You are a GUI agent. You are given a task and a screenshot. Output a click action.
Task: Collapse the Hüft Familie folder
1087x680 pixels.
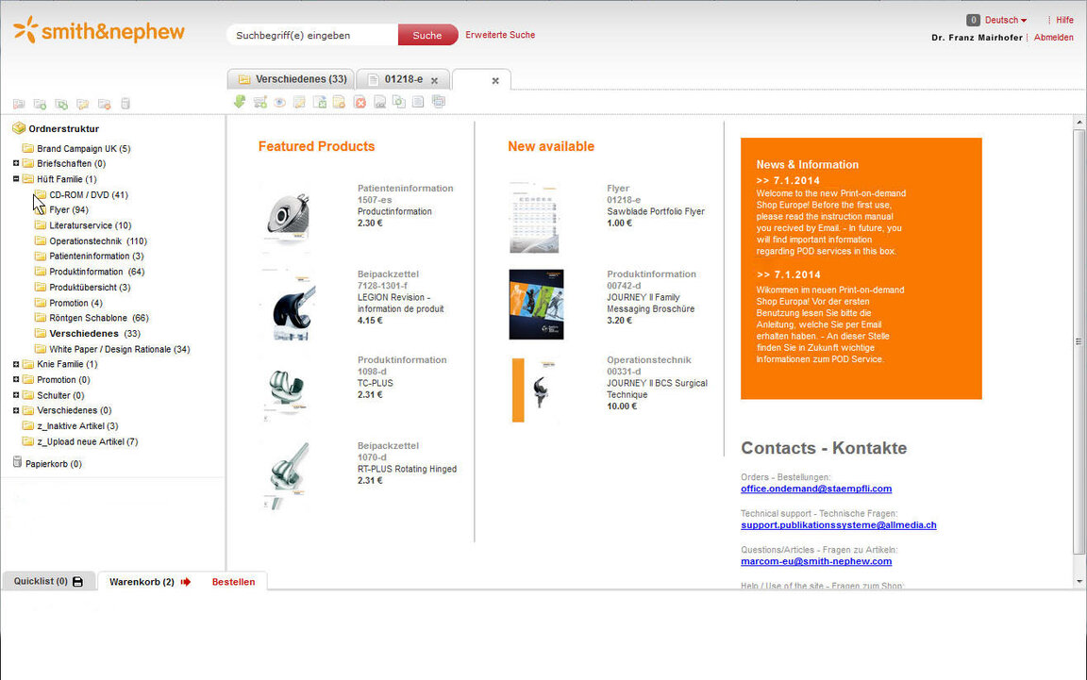click(x=16, y=179)
